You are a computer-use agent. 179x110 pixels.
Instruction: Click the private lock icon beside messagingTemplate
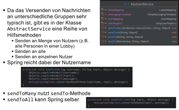coord(106,15)
